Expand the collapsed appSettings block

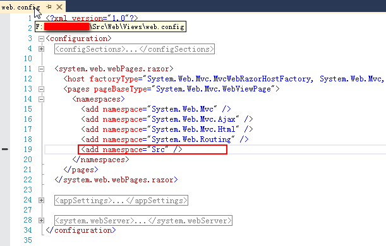pyautogui.click(x=41, y=201)
